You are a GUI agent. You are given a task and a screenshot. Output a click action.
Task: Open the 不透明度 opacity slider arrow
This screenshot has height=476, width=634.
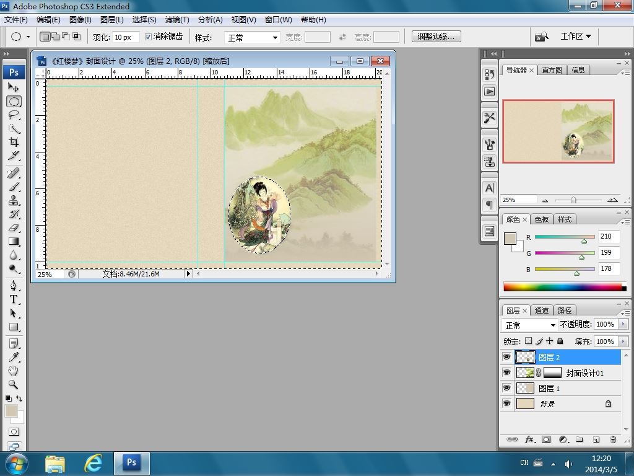623,324
